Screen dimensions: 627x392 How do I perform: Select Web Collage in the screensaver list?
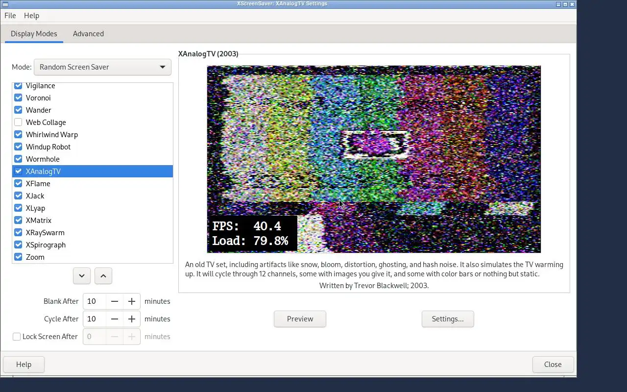click(x=93, y=122)
